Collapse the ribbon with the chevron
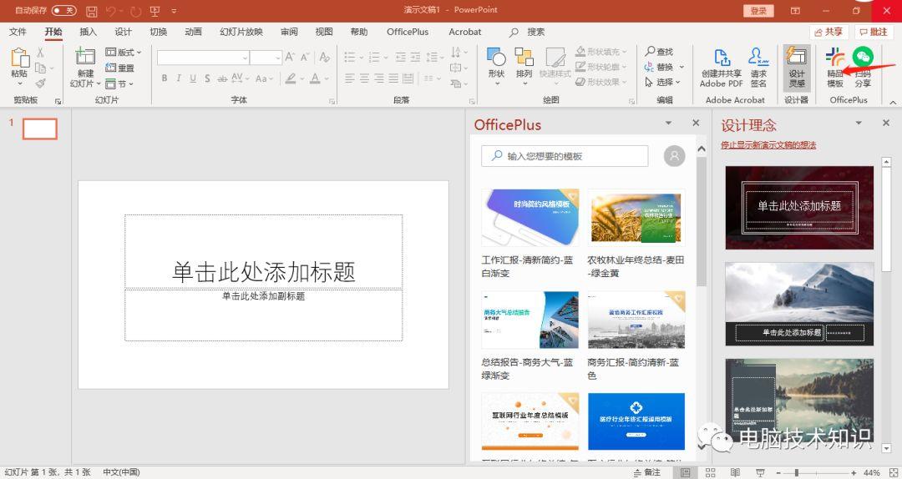Screen dimensions: 902x479 tap(893, 102)
